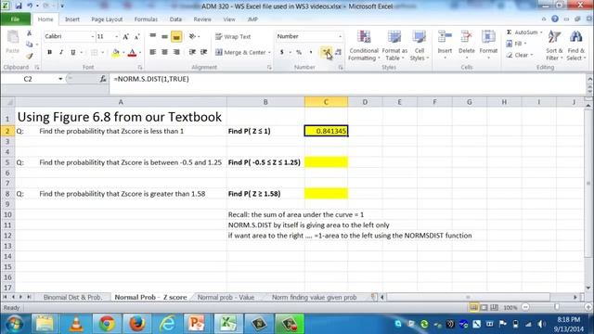The height and width of the screenshot is (334, 594).
Task: Click the Increase Font Size icon
Action: click(126, 37)
